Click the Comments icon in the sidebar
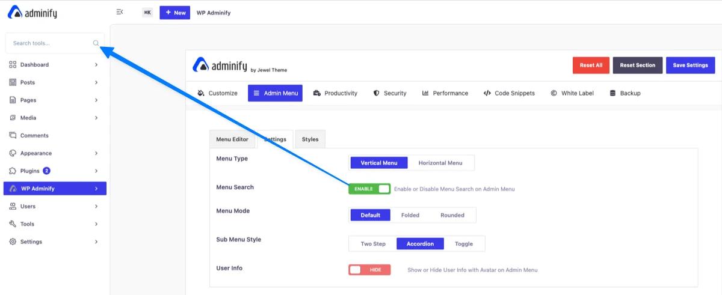Image resolution: width=722 pixels, height=295 pixels. tap(13, 135)
